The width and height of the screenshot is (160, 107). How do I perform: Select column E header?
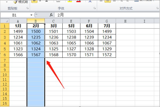click(71, 21)
